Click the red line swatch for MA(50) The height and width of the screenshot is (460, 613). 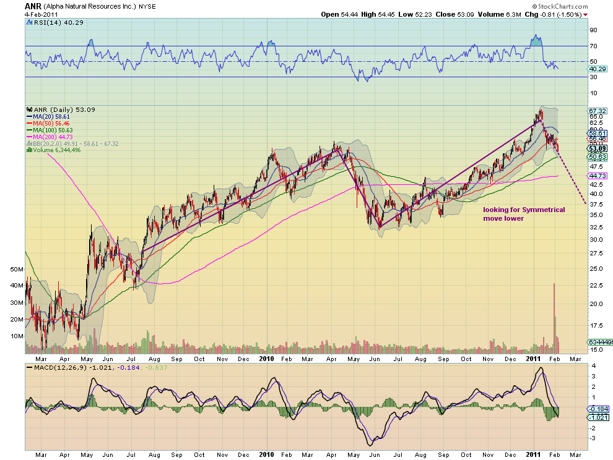click(29, 124)
